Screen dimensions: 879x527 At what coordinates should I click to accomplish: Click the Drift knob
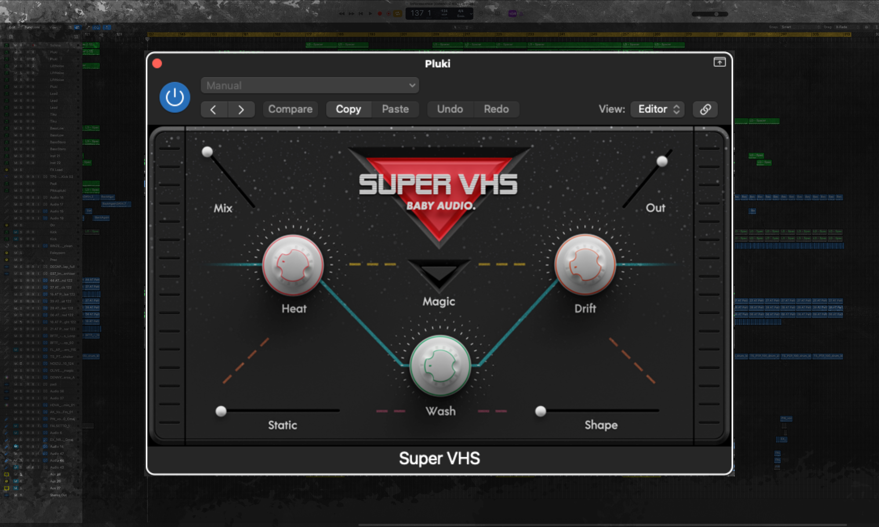[585, 265]
